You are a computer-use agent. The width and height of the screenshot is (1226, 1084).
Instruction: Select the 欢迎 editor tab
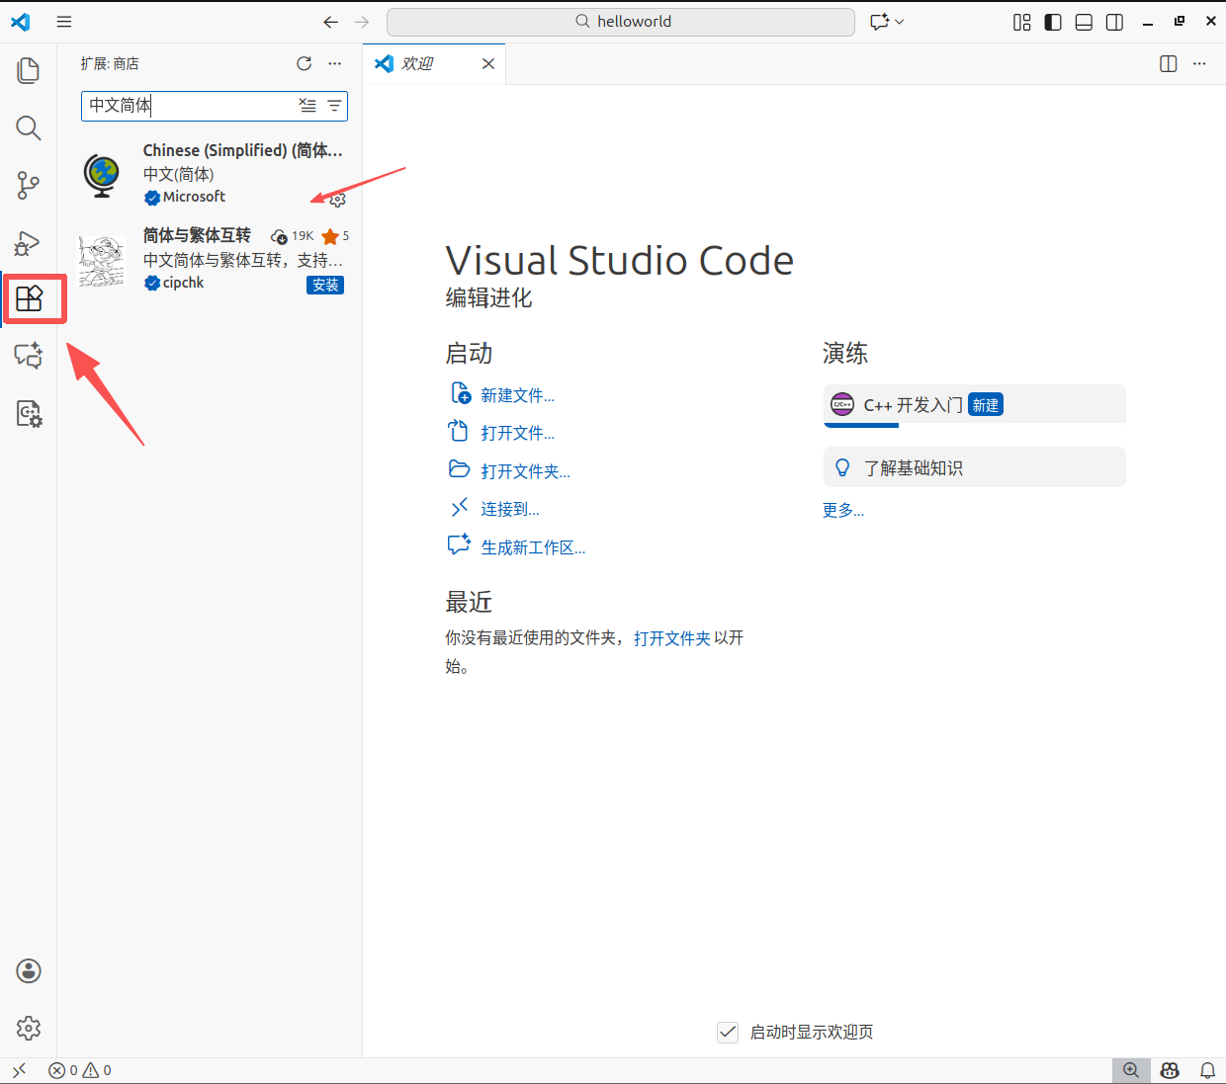pyautogui.click(x=434, y=63)
